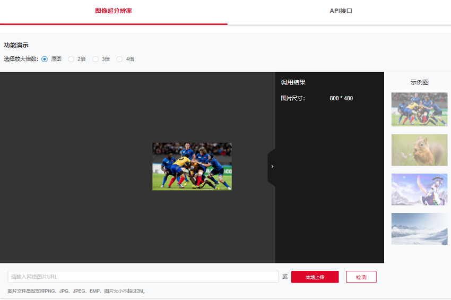Image resolution: width=451 pixels, height=300 pixels.
Task: Choose the 4倍 magnification radio button
Action: tap(119, 59)
